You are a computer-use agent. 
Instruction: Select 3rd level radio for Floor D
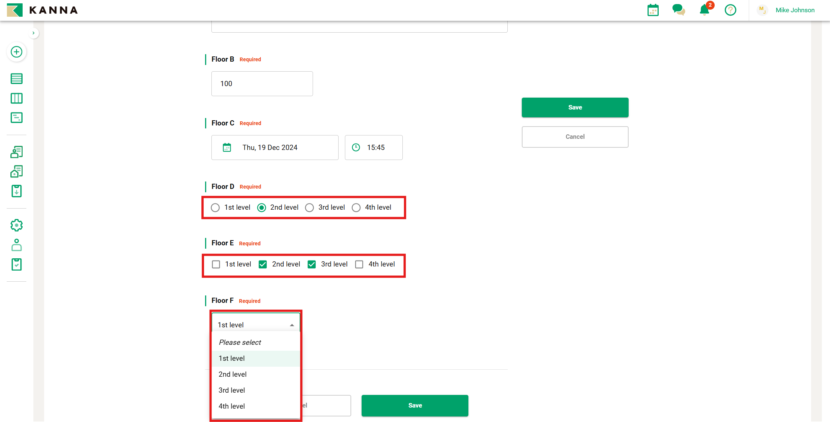coord(309,207)
